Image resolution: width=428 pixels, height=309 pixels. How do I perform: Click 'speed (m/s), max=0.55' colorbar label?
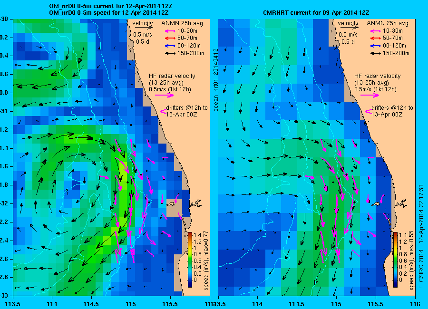click(411, 261)
